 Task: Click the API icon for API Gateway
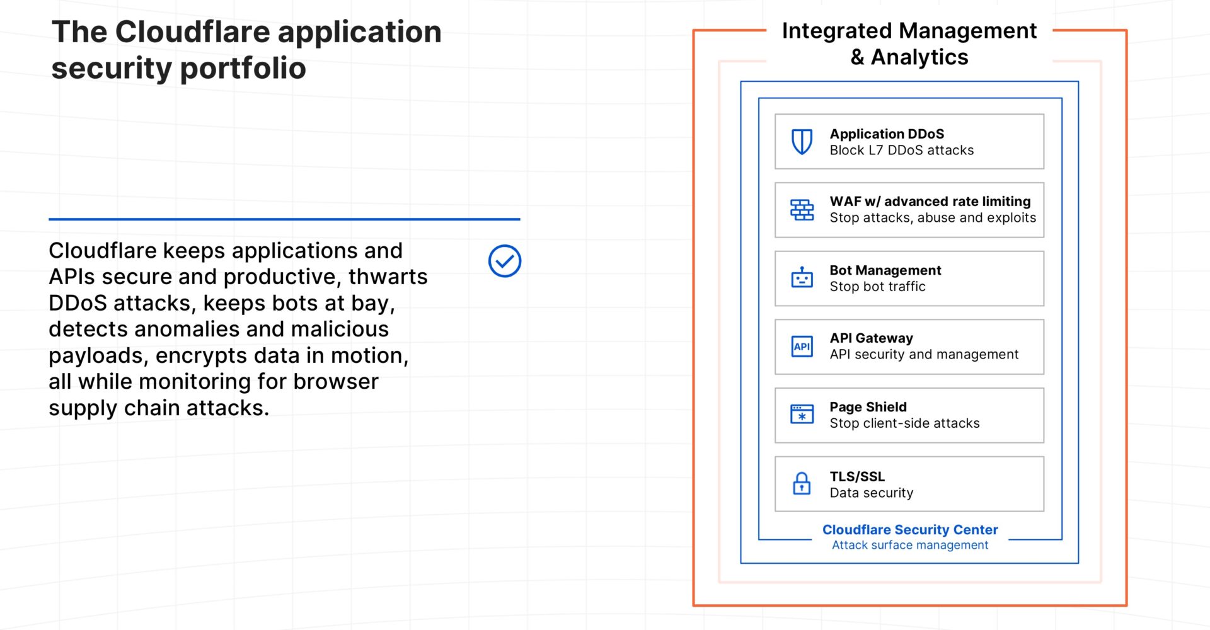[802, 346]
